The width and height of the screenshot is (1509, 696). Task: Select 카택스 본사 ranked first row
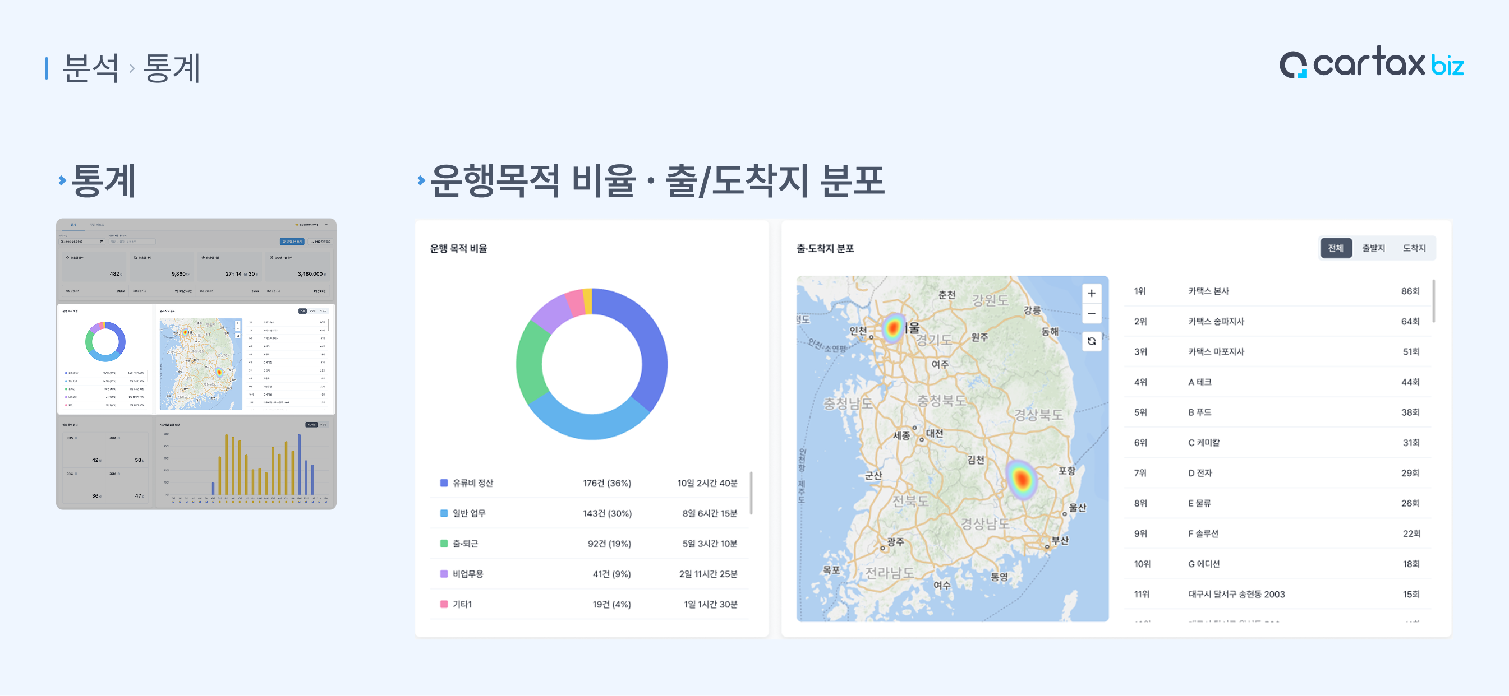tap(1208, 291)
